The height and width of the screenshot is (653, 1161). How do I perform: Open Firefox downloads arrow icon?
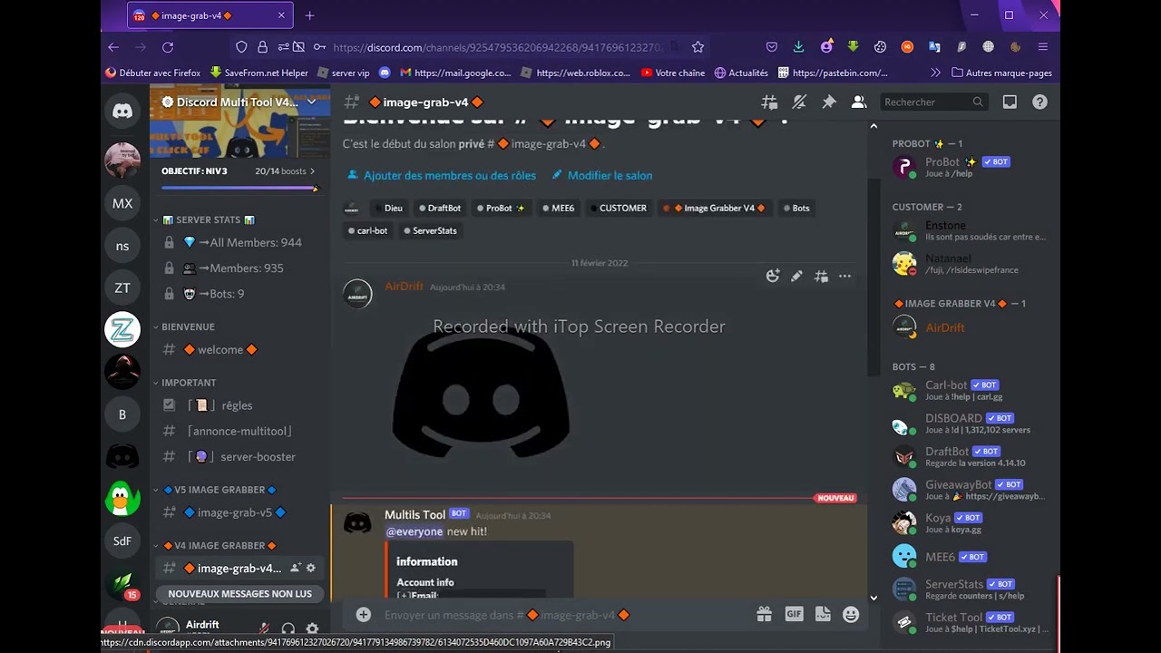798,47
